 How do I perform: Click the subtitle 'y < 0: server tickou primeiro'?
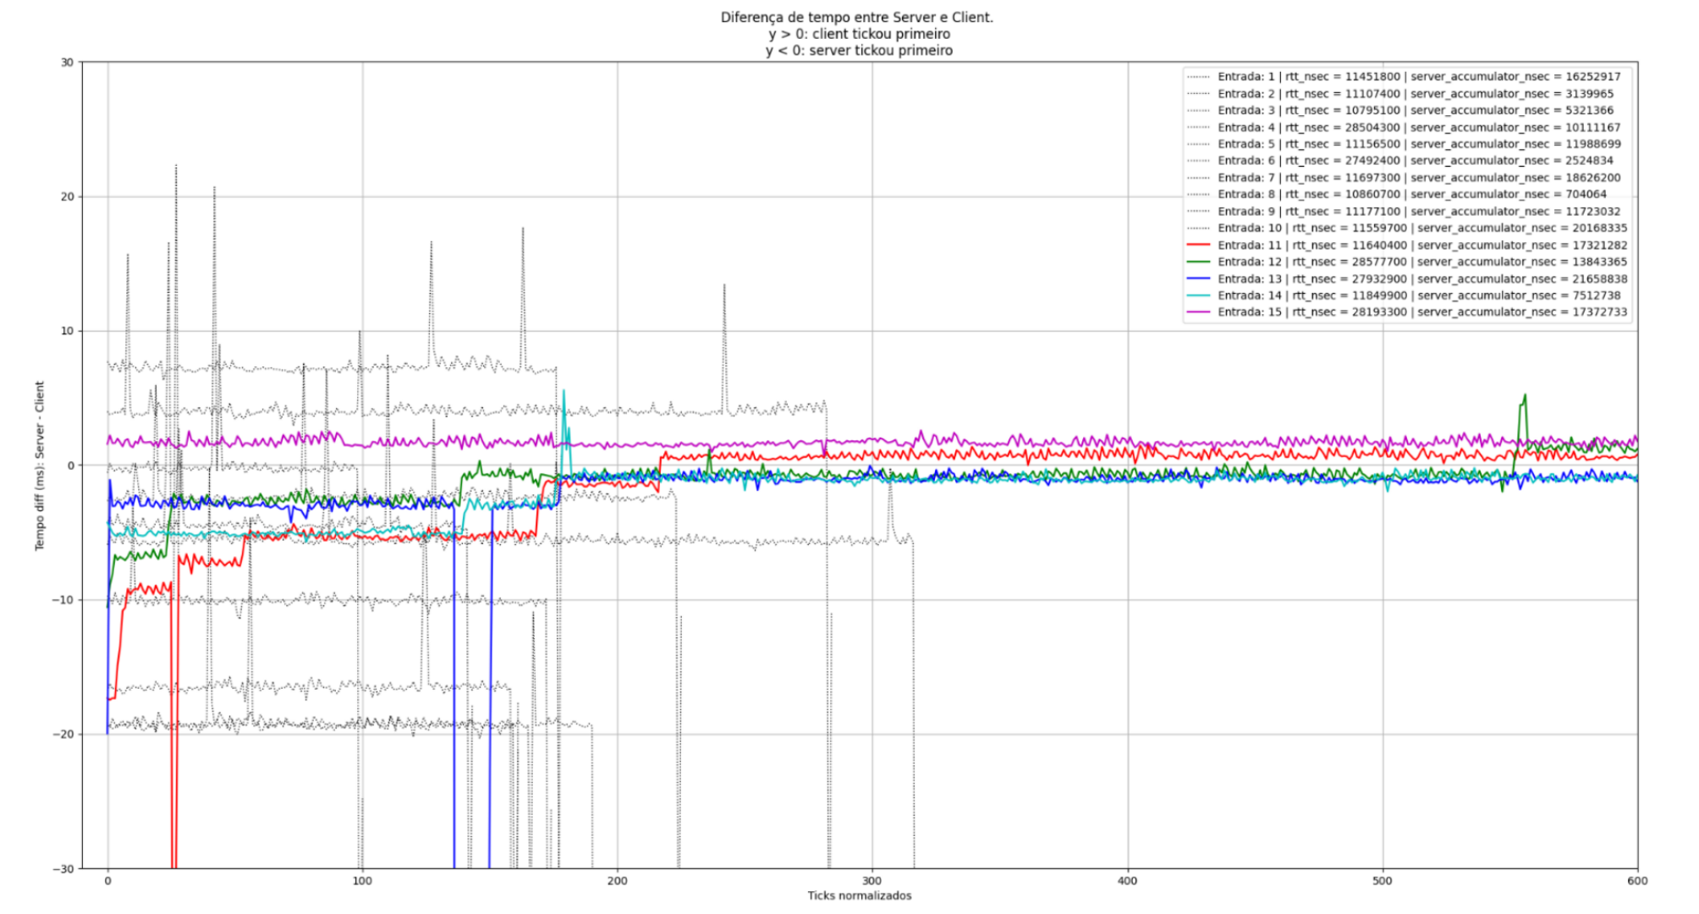(859, 51)
